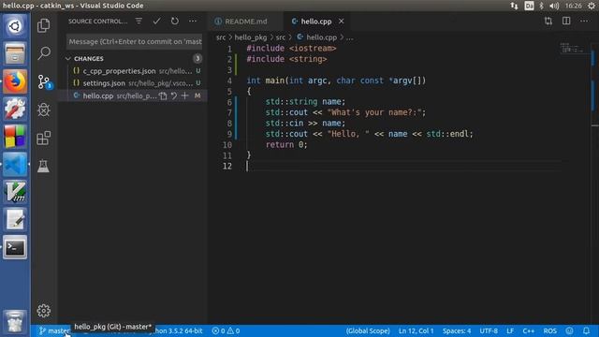
Task: Change line ending via LF status item
Action: 510,330
